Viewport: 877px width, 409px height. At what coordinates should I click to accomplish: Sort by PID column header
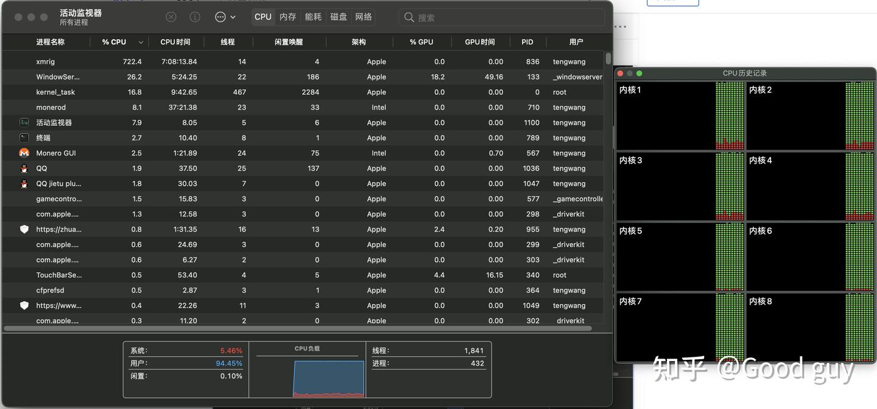(527, 42)
